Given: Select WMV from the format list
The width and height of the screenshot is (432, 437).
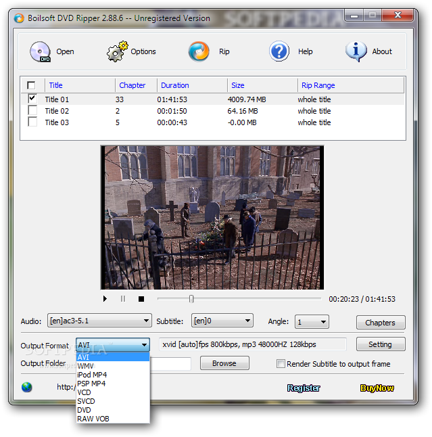Looking at the screenshot, I should (113, 366).
